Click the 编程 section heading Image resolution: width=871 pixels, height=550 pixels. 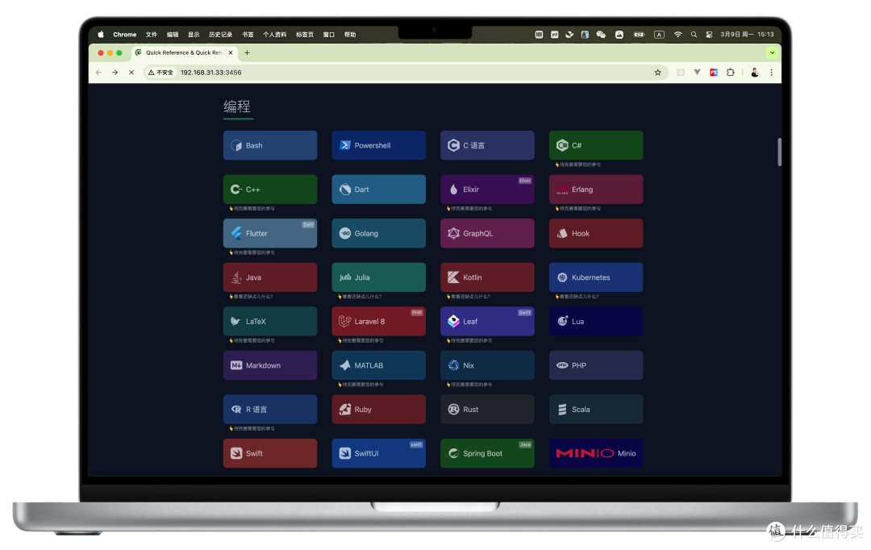[x=237, y=106]
